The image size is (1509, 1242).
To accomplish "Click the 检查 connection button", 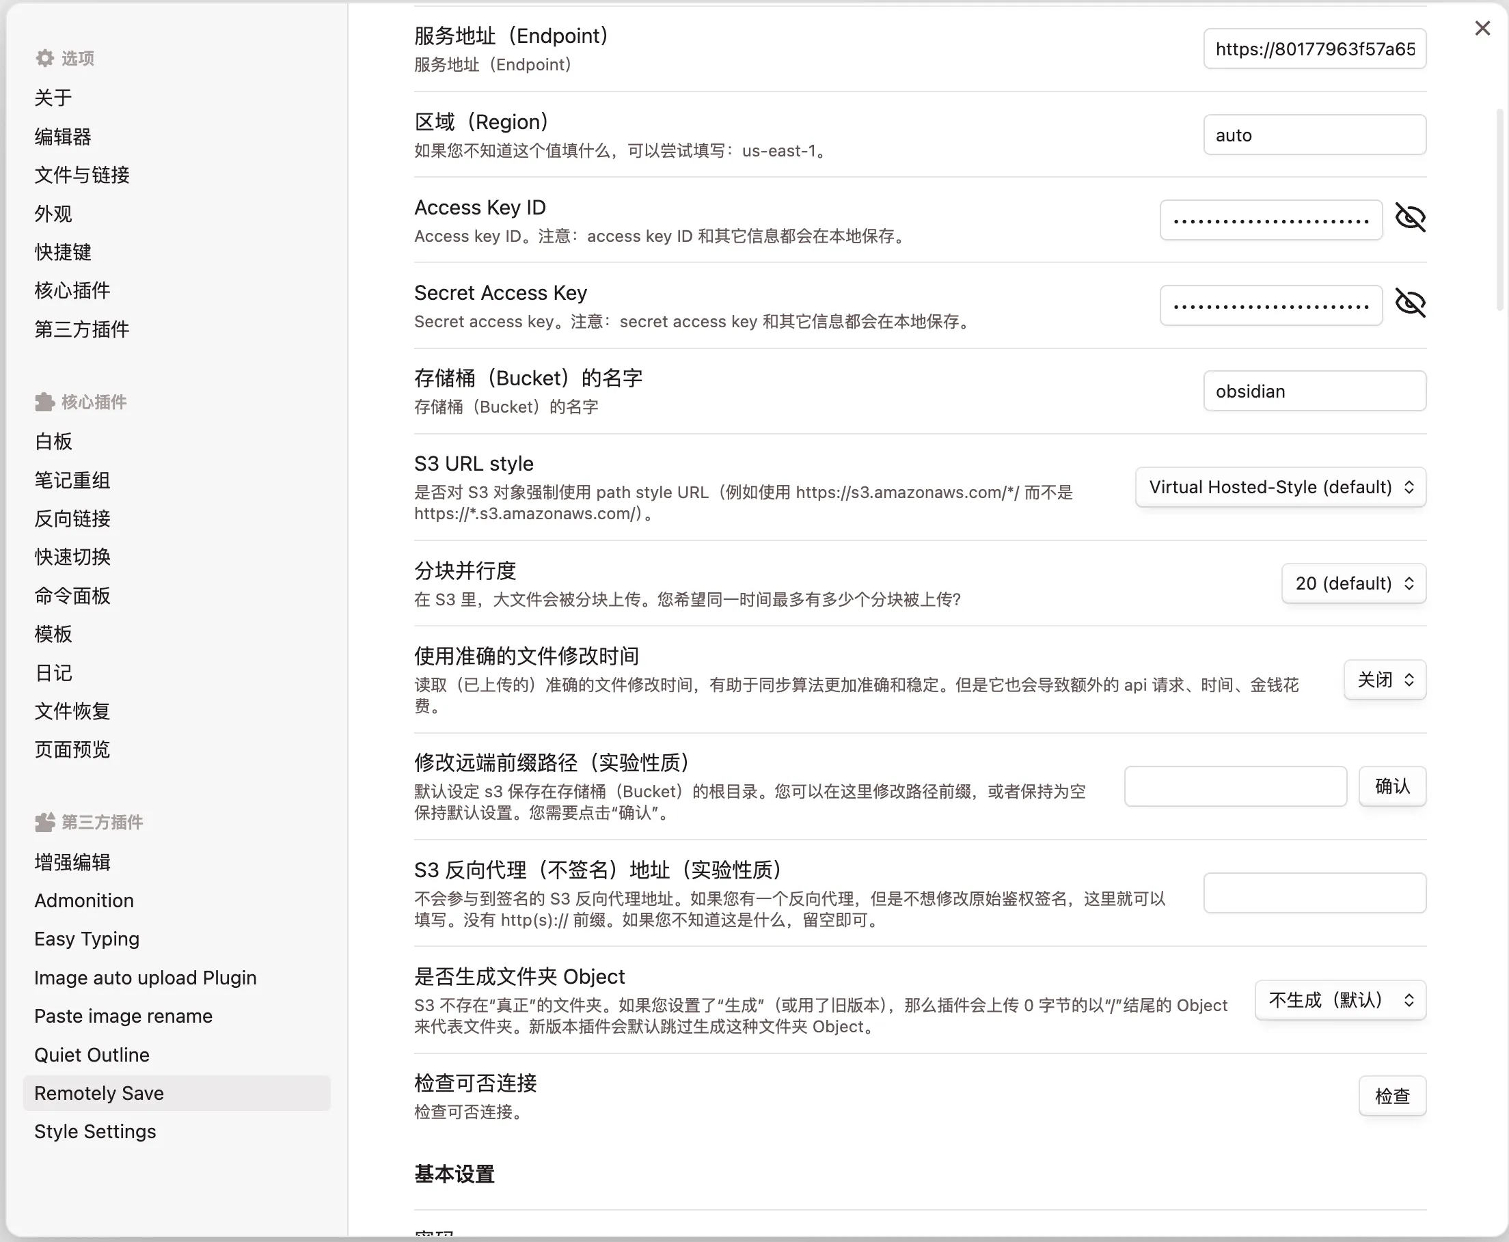I will (1392, 1096).
